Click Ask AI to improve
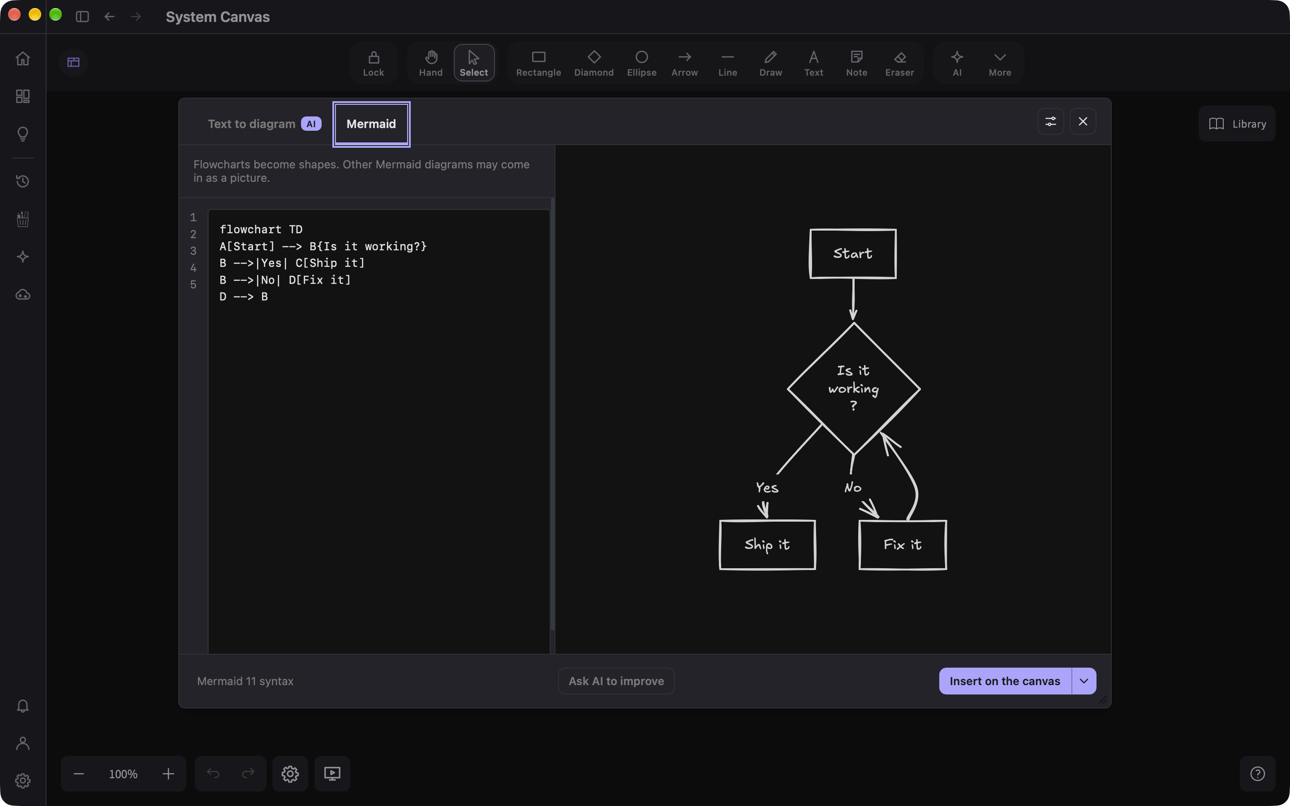The width and height of the screenshot is (1290, 806). 616,681
